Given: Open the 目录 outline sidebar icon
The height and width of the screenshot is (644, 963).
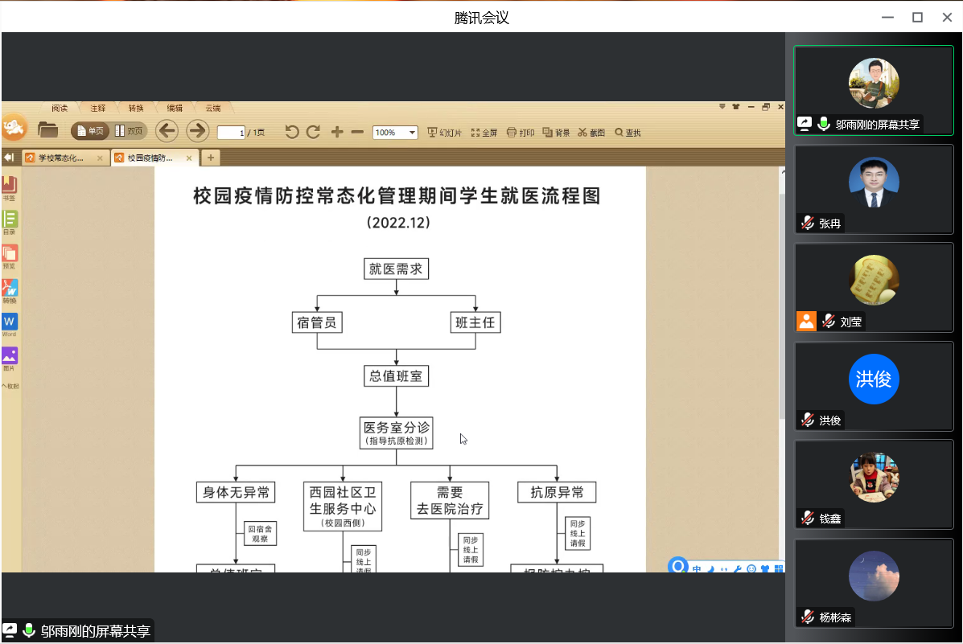Looking at the screenshot, I should [10, 222].
